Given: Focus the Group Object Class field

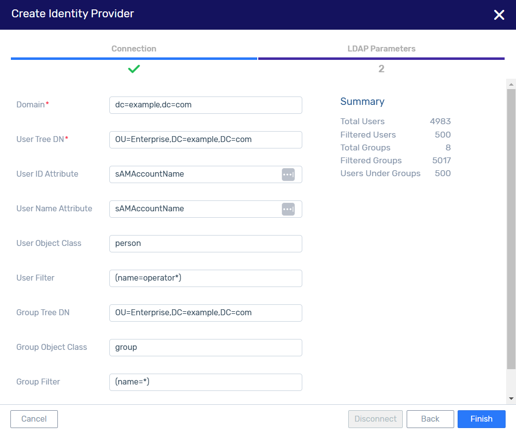Looking at the screenshot, I should pyautogui.click(x=206, y=347).
